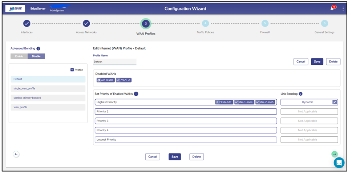Open the chat support bubble
This screenshot has height=172, width=348.
[x=339, y=163]
